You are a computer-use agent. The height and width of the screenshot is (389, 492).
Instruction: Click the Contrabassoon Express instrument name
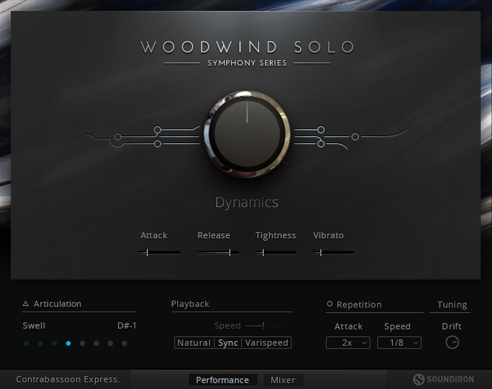[68, 379]
